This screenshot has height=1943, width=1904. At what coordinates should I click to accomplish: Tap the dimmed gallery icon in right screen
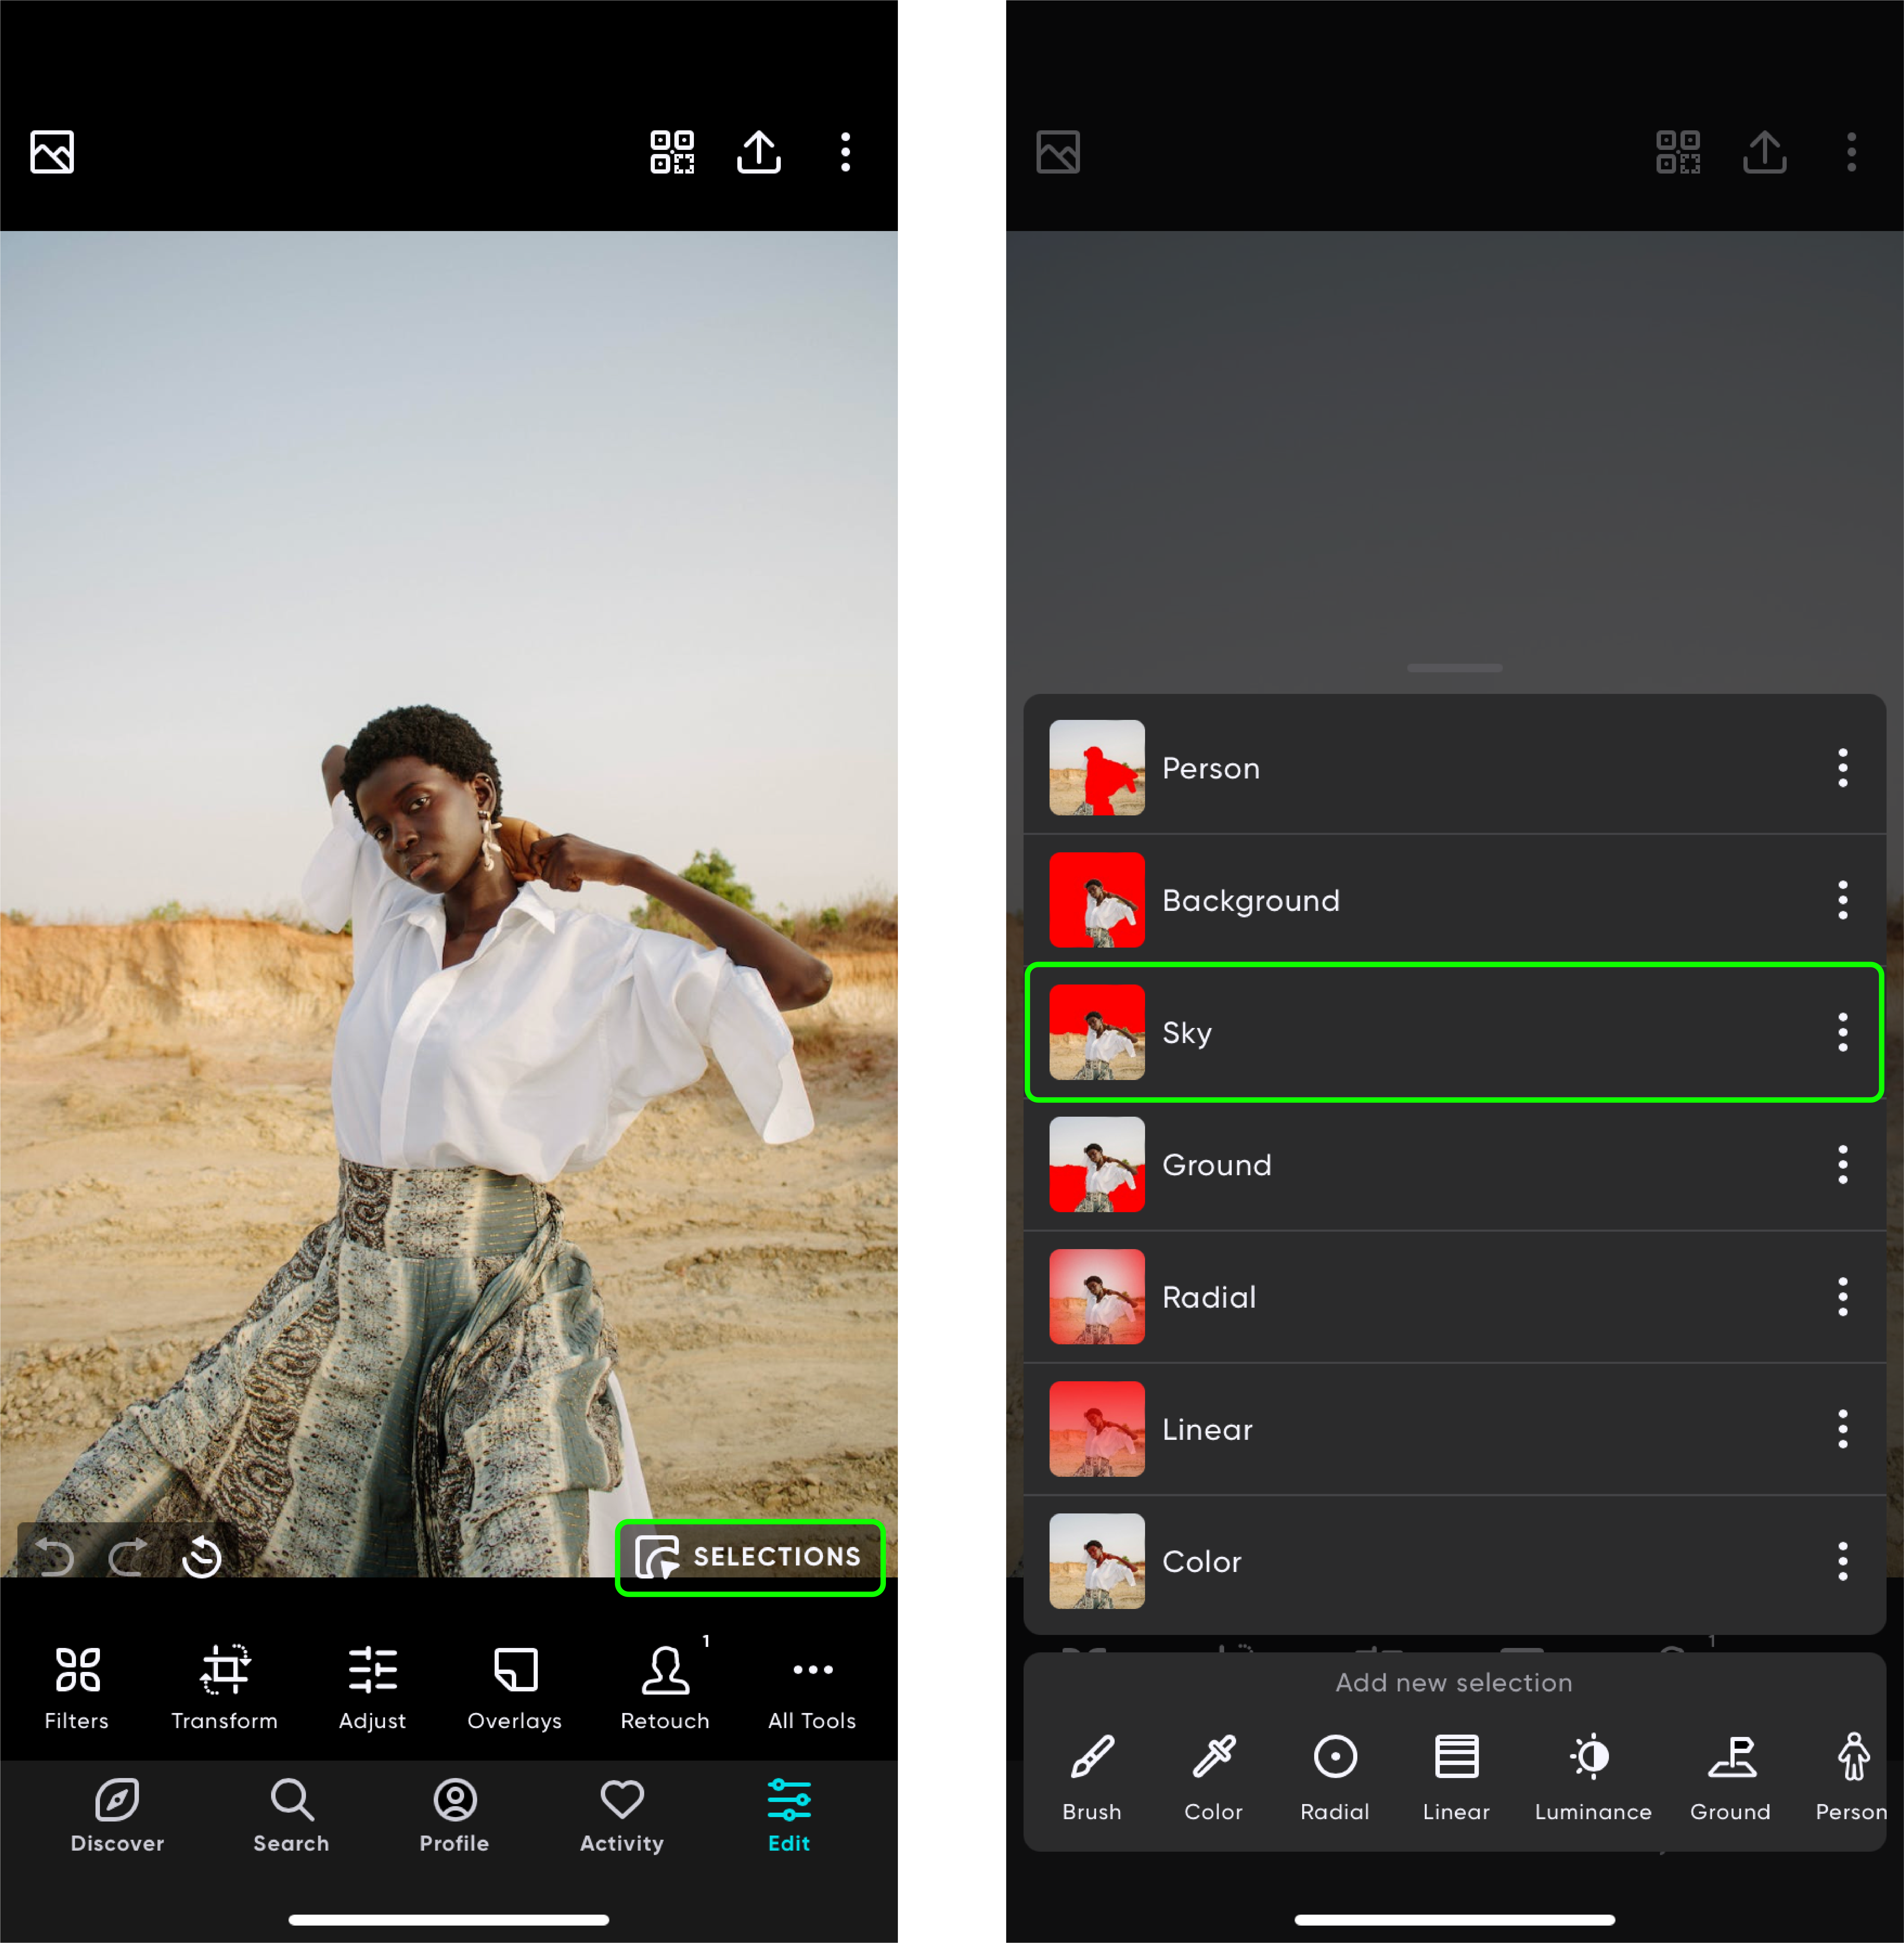(x=1058, y=152)
